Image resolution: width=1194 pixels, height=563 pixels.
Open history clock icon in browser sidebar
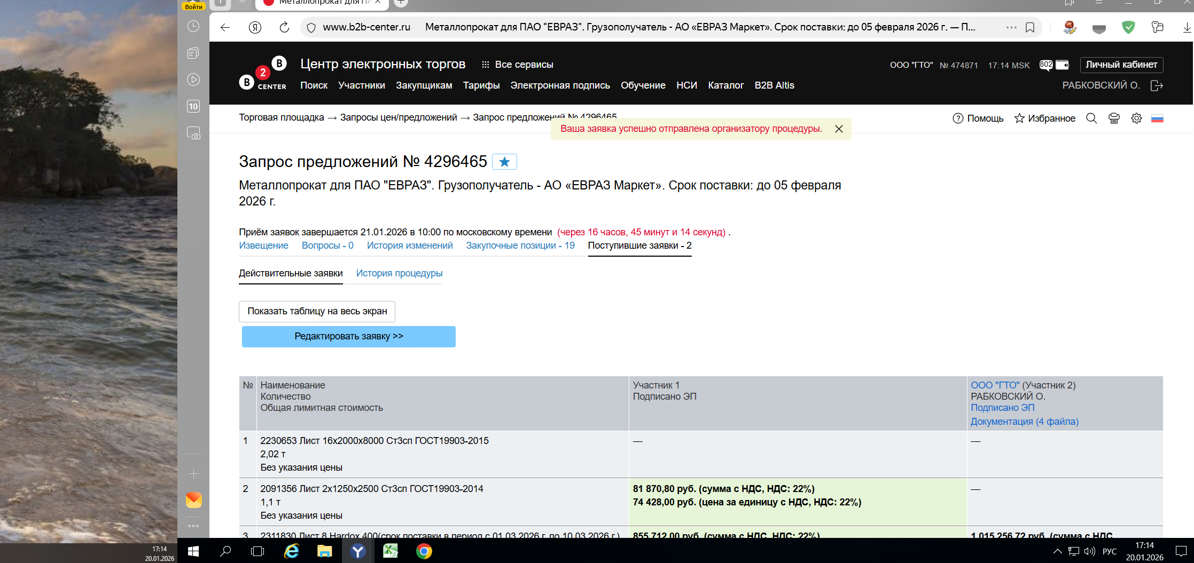click(193, 26)
